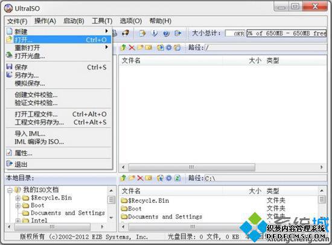This screenshot has width=332, height=245.
Task: Collapse the 我的ISO文档 tree node
Action: pos(10,190)
